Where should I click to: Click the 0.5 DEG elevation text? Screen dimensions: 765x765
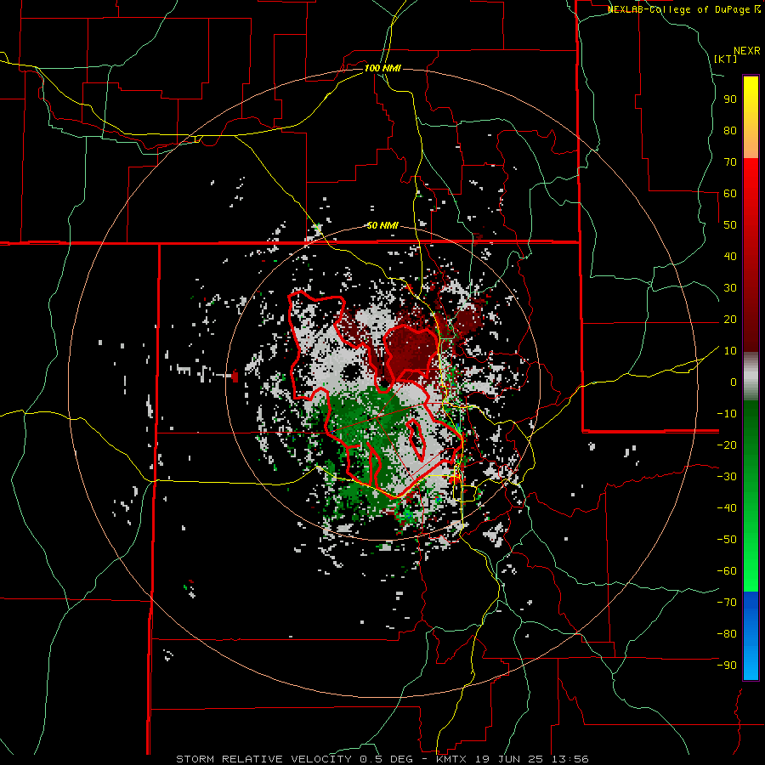tap(387, 759)
